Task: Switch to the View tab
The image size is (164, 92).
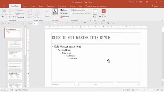Action: pyautogui.click(x=80, y=6)
